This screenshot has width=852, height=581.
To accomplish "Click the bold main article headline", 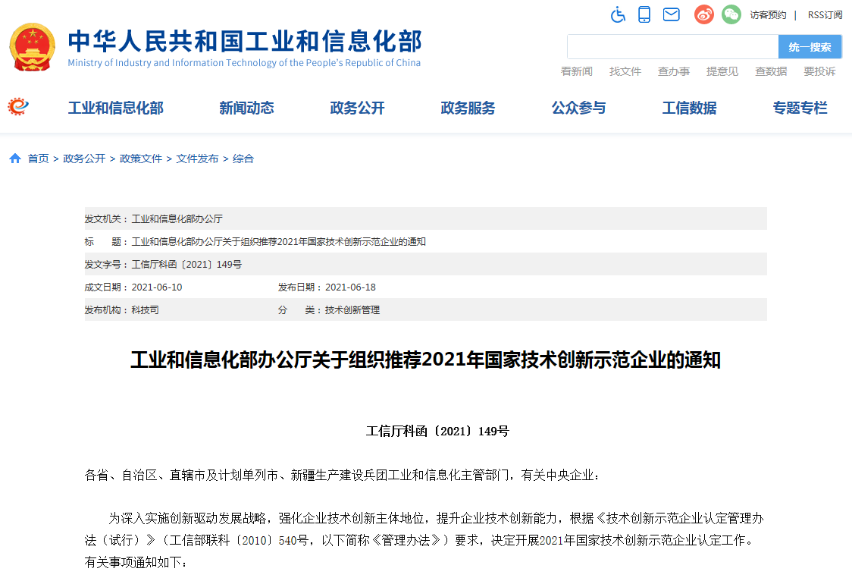I will (x=425, y=360).
